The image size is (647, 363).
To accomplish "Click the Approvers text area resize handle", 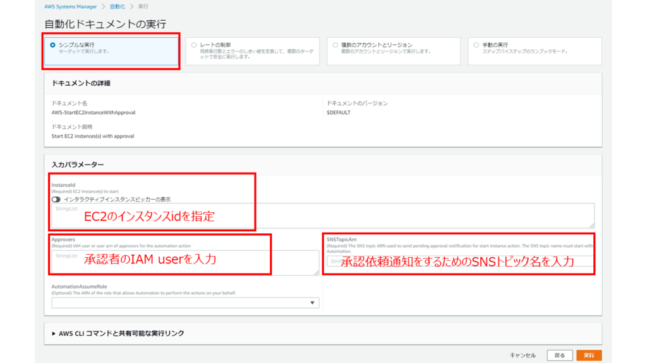I will (316, 272).
